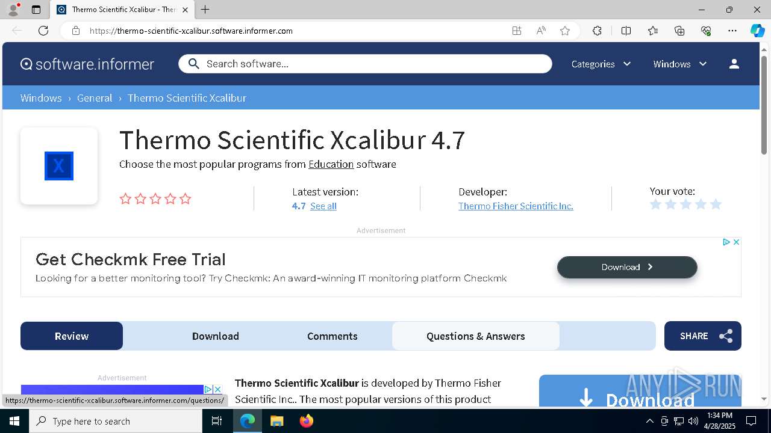This screenshot has height=433, width=771.
Task: Click Get Checkmk Free Trial ad headline
Action: coord(131,259)
